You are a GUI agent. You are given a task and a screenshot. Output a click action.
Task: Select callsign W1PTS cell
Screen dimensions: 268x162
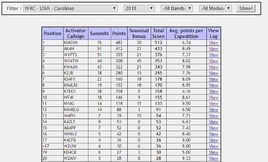76,55
